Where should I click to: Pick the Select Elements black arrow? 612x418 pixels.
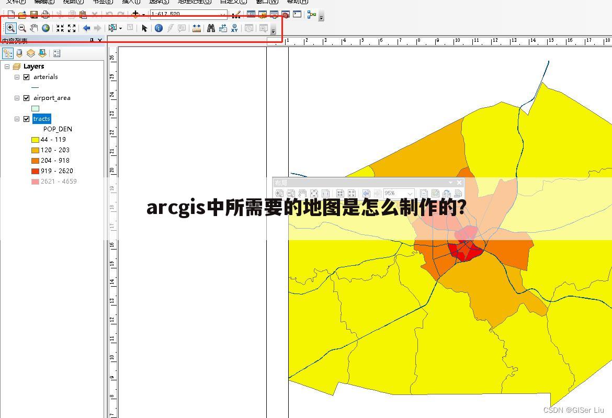pyautogui.click(x=144, y=28)
